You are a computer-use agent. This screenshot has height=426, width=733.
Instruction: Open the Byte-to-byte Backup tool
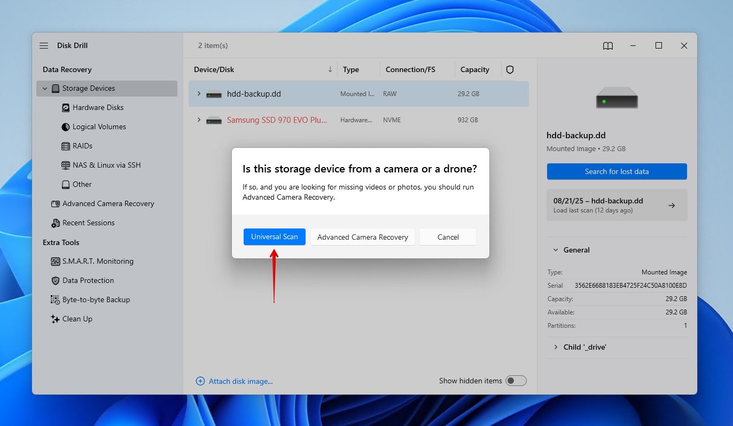[96, 299]
